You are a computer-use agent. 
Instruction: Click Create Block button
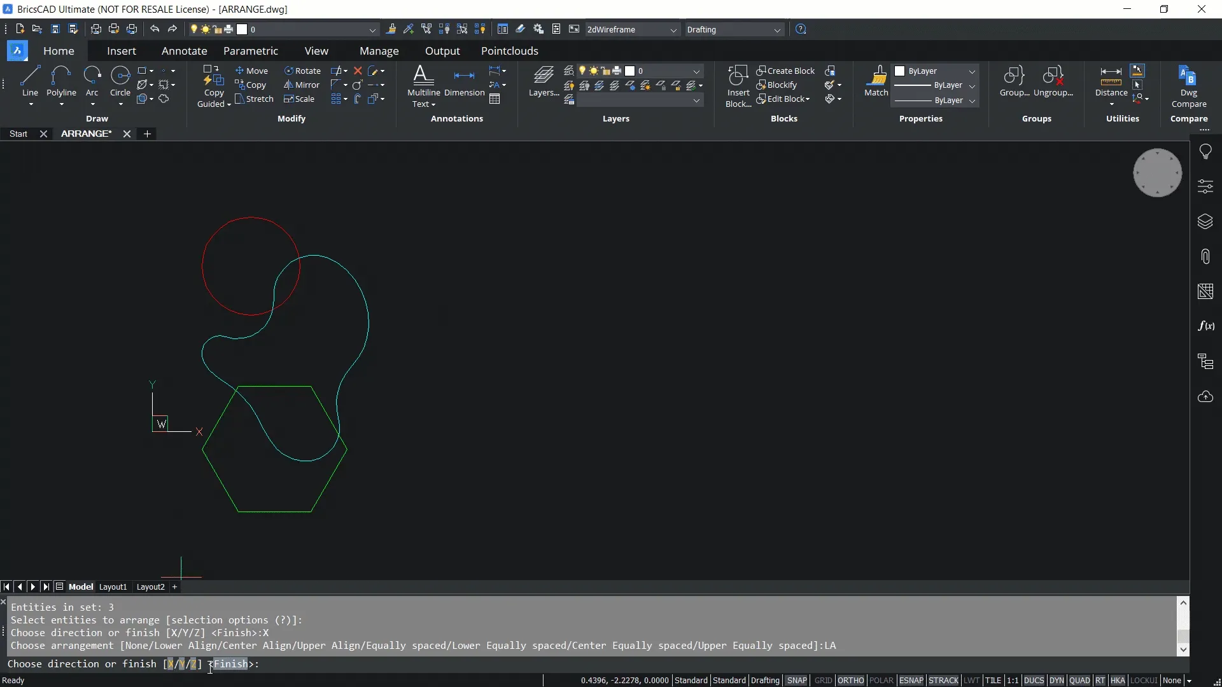(x=785, y=71)
